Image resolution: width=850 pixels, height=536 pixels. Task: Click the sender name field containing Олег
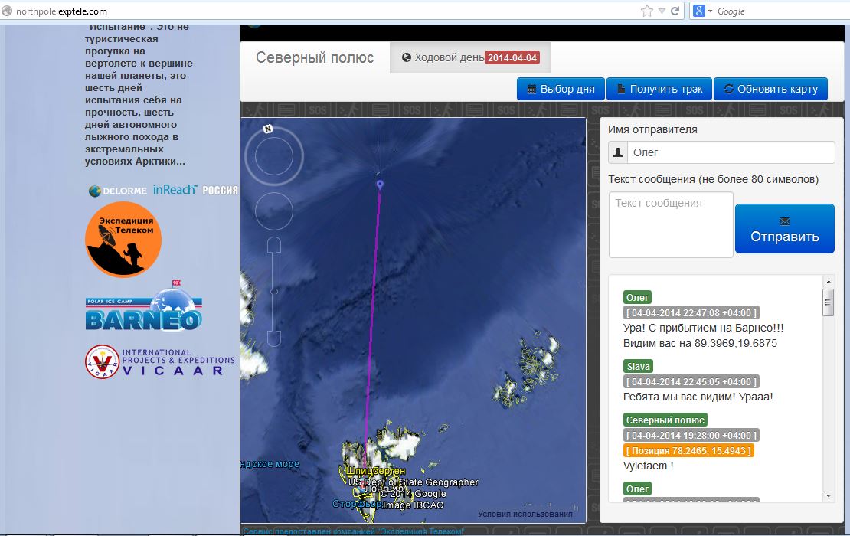(x=730, y=152)
